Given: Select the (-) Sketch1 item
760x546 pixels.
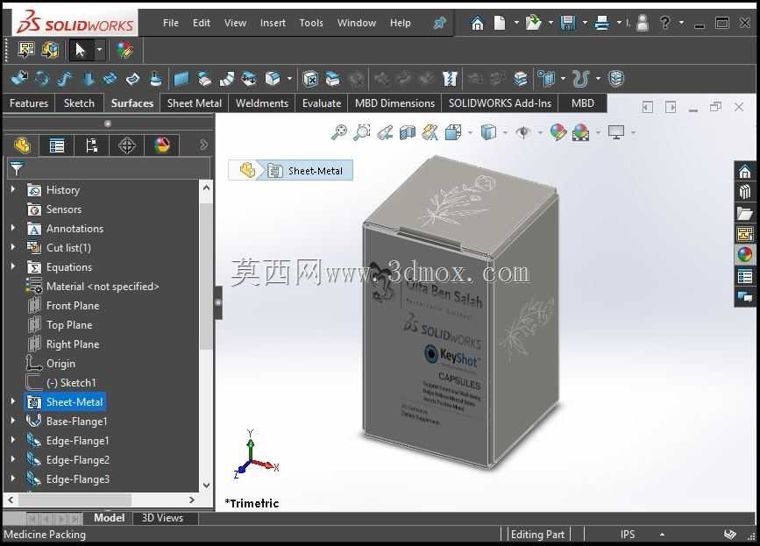Looking at the screenshot, I should 71,383.
